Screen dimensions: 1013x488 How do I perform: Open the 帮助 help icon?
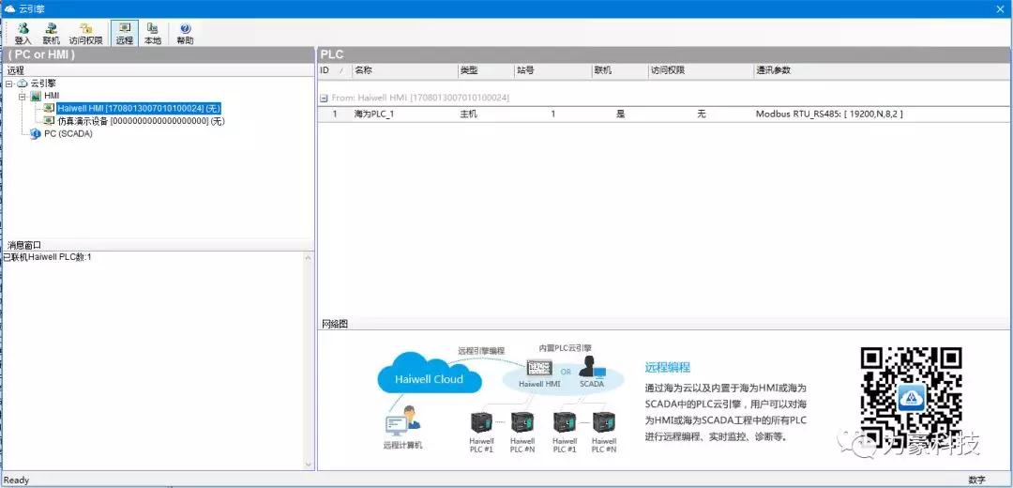[185, 34]
